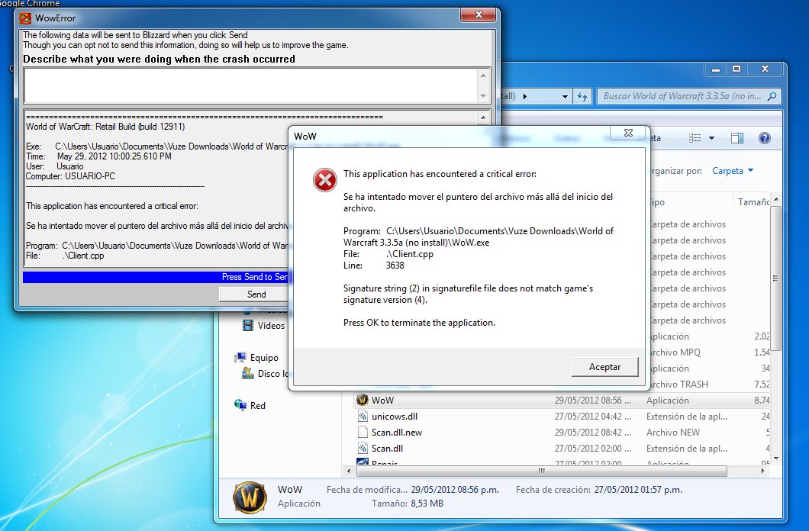809x531 pixels.
Task: Select the unicows.dll file icon
Action: pyautogui.click(x=363, y=416)
